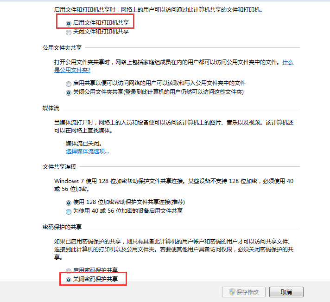Select 关闭文件和打印机共享 radio button

[69, 32]
